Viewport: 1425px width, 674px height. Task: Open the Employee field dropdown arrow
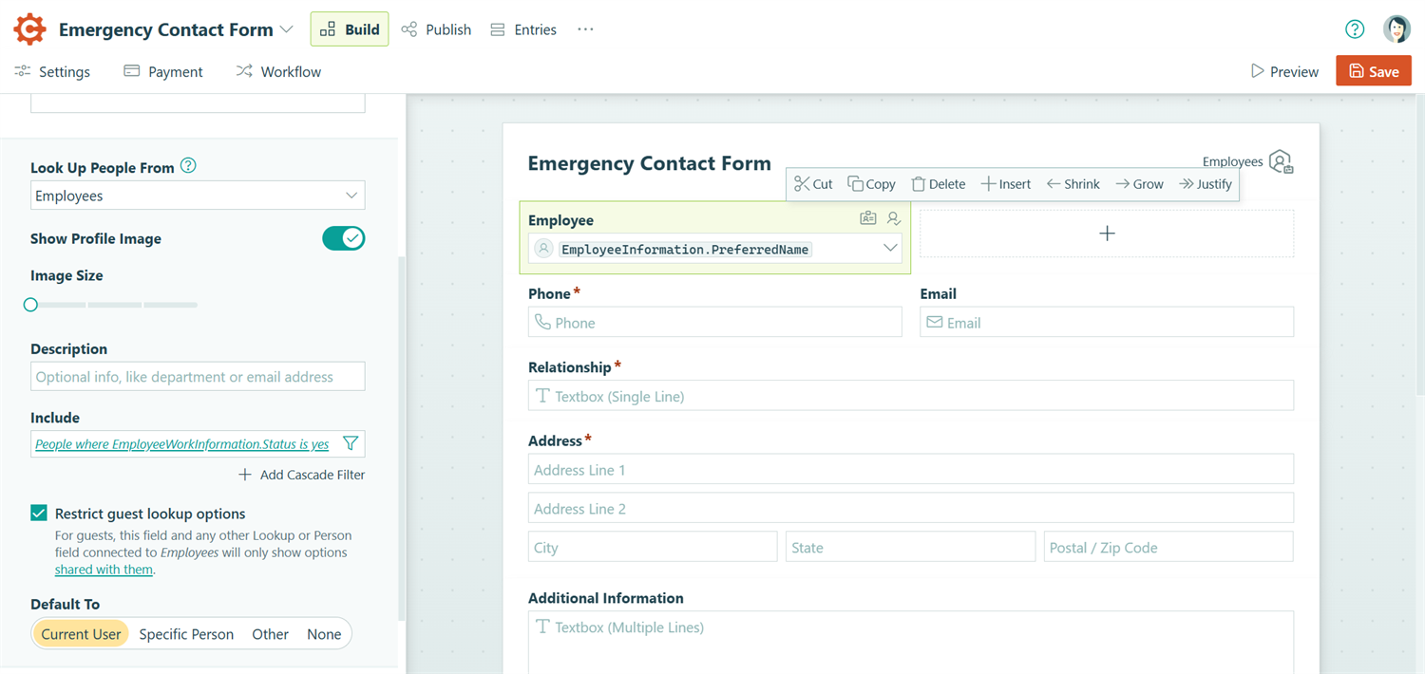(x=890, y=249)
